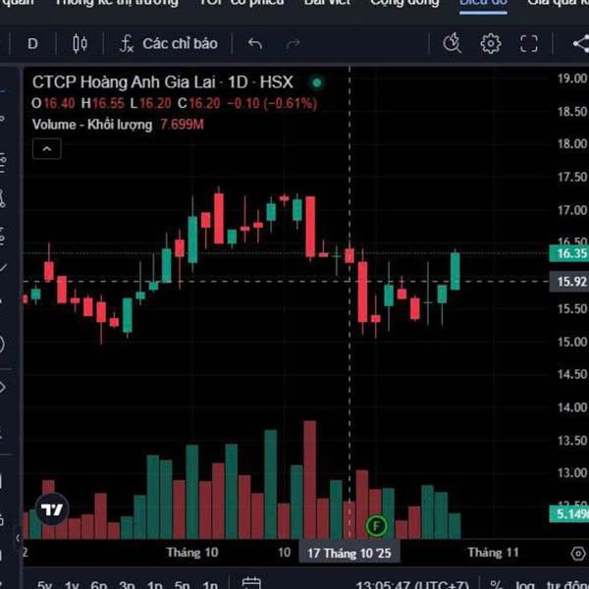Click Volume - Khối lượng legend
The image size is (589, 589).
point(92,125)
